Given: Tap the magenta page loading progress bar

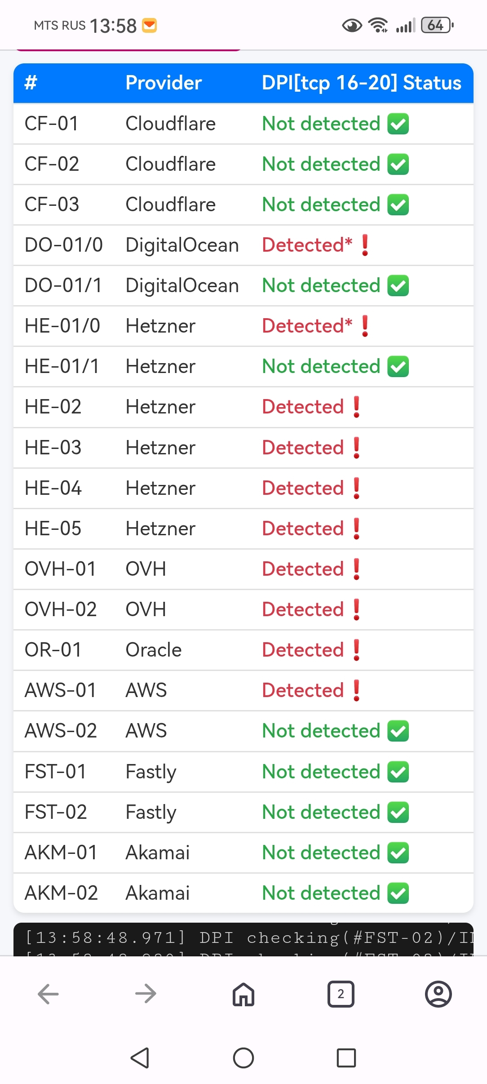Looking at the screenshot, I should [128, 50].
